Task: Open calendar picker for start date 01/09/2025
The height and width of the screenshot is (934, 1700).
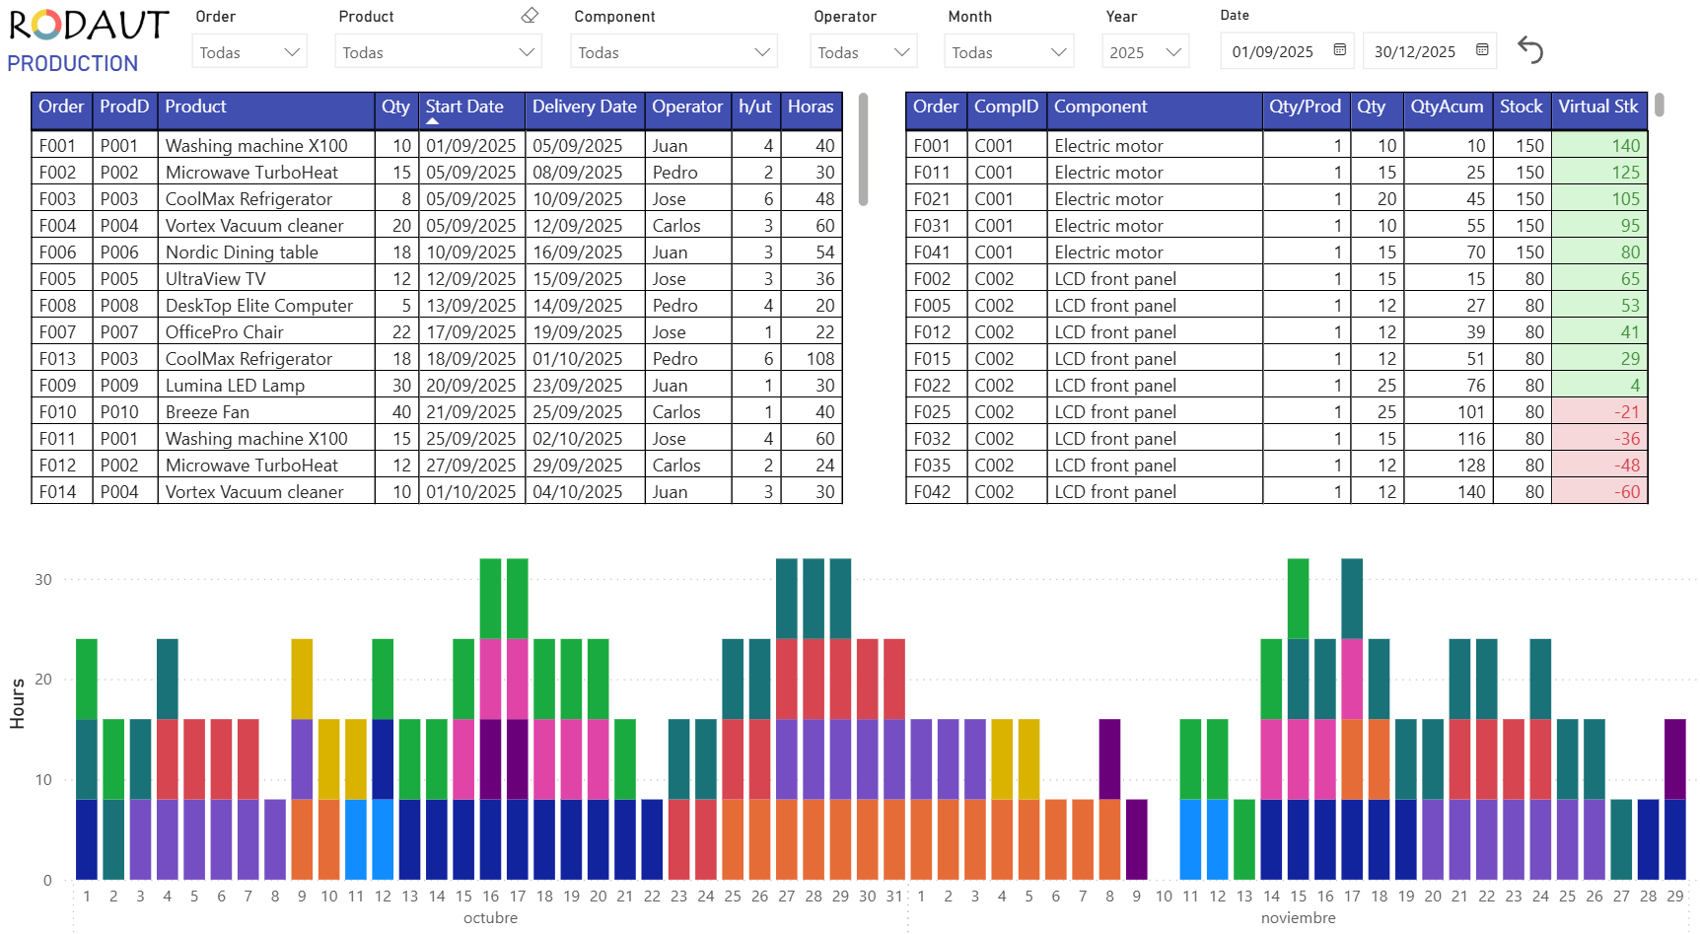Action: coord(1339,50)
